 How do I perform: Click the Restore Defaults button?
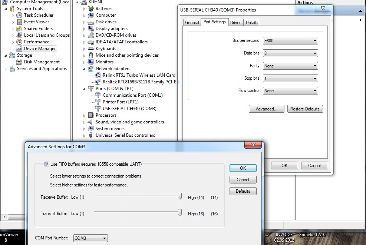(305, 109)
